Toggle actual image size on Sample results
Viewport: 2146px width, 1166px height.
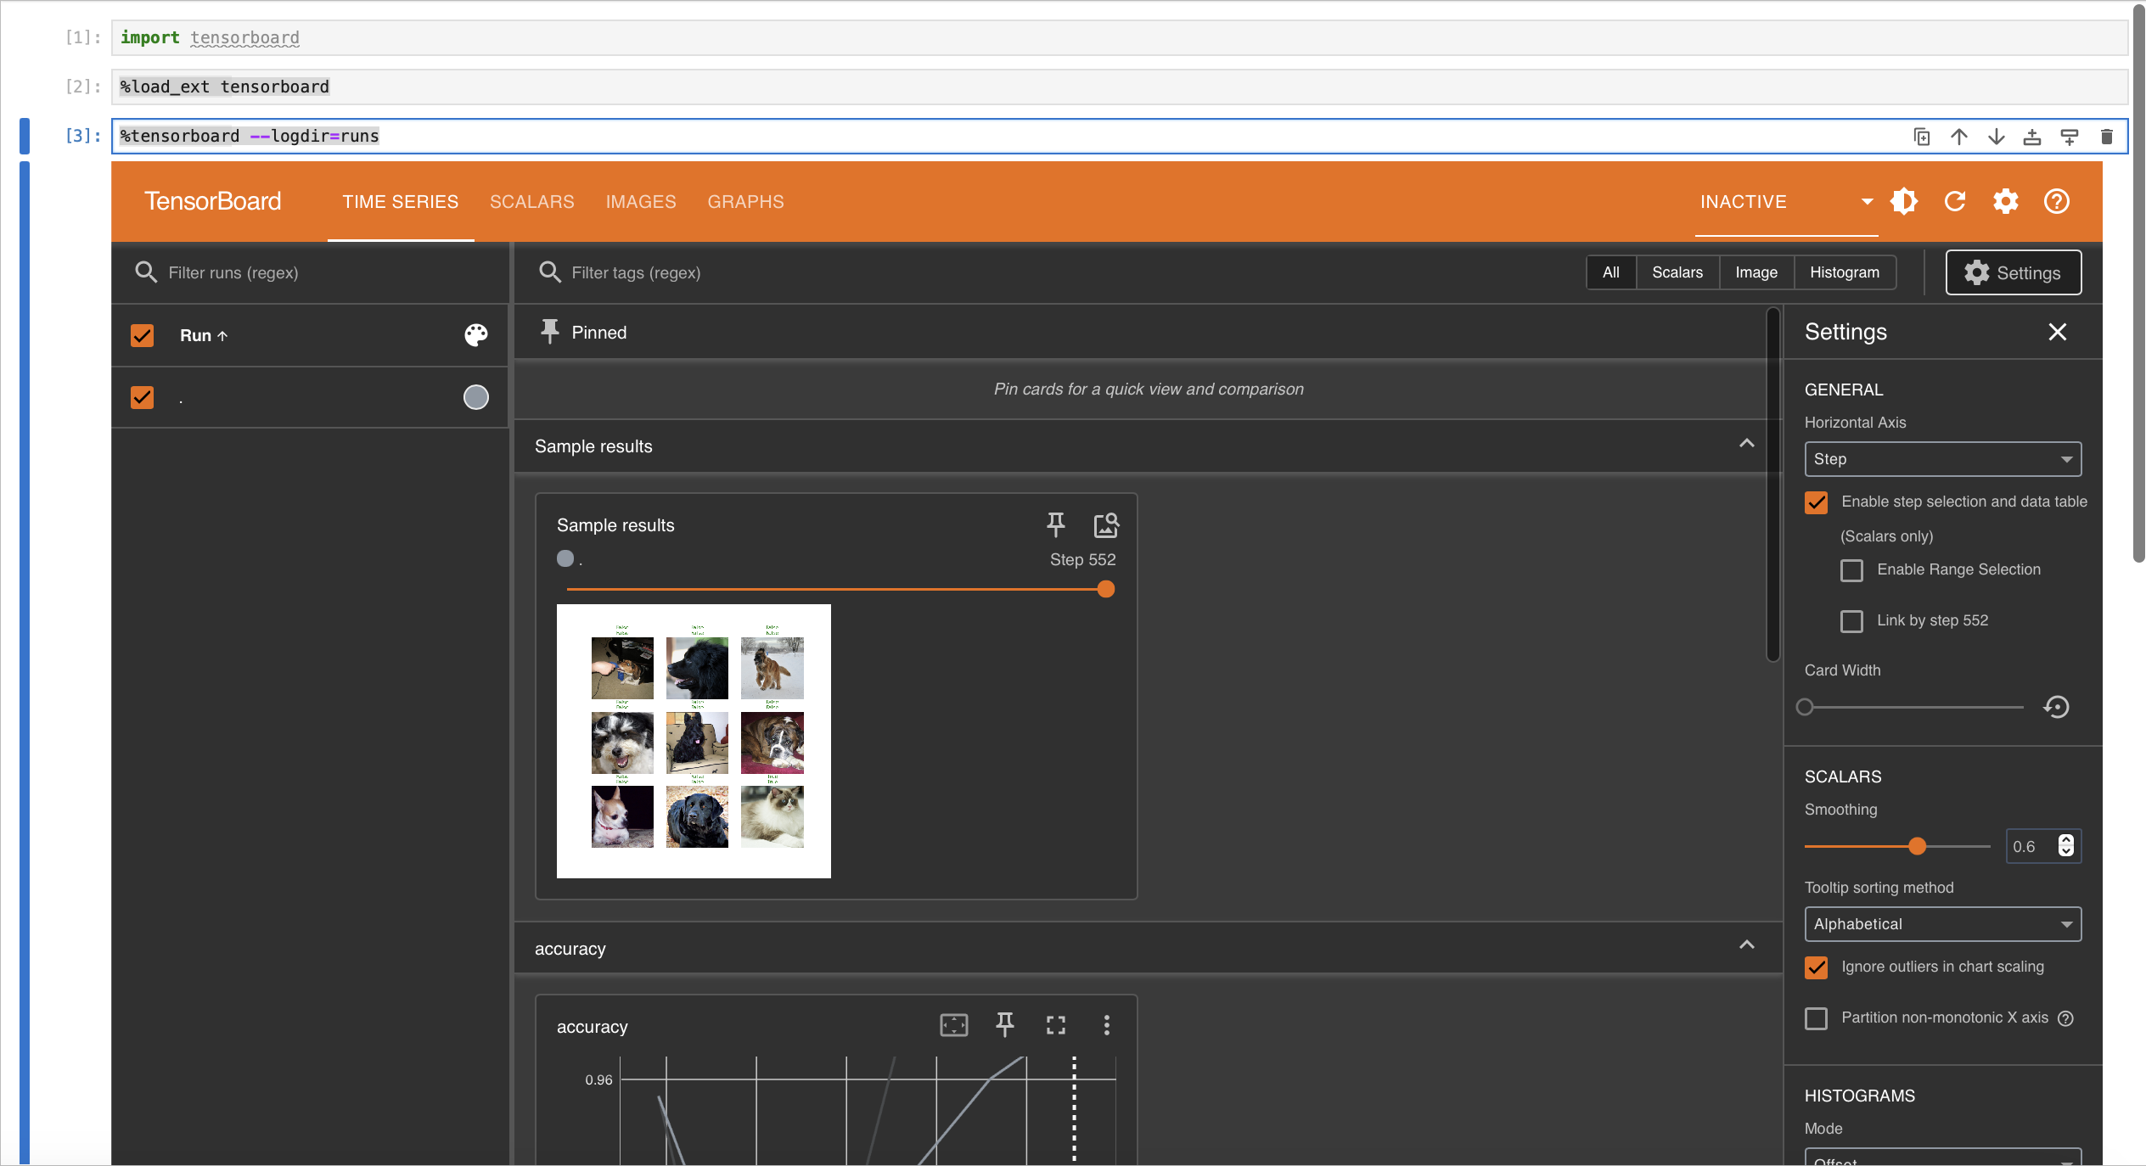tap(1105, 525)
